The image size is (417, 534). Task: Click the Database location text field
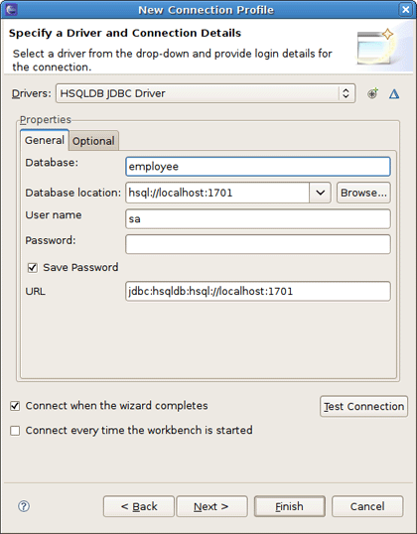click(217, 193)
